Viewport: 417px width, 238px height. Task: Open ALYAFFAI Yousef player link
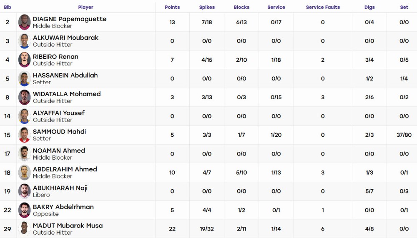[59, 113]
